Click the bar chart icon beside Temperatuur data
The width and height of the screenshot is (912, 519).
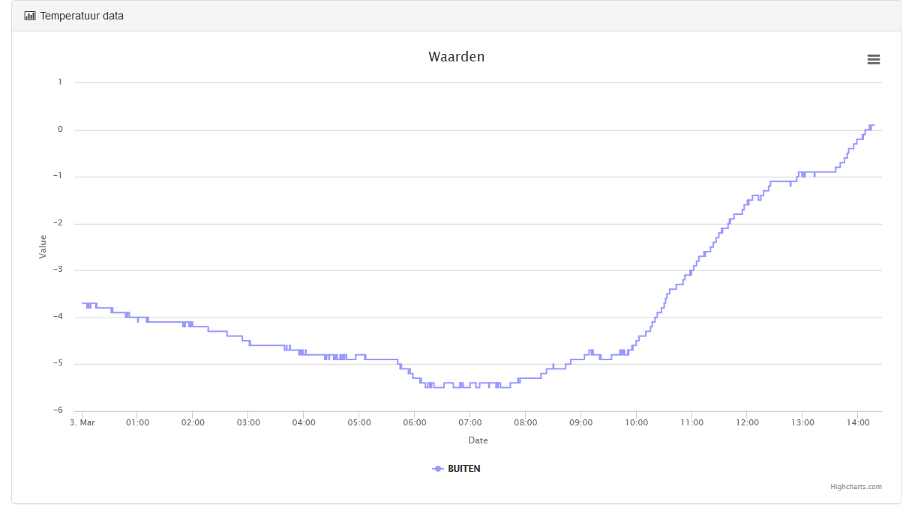coord(30,16)
